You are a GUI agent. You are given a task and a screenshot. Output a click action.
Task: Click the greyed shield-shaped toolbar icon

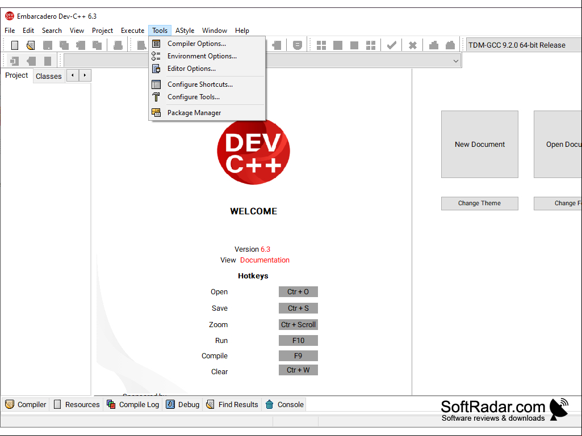[298, 45]
